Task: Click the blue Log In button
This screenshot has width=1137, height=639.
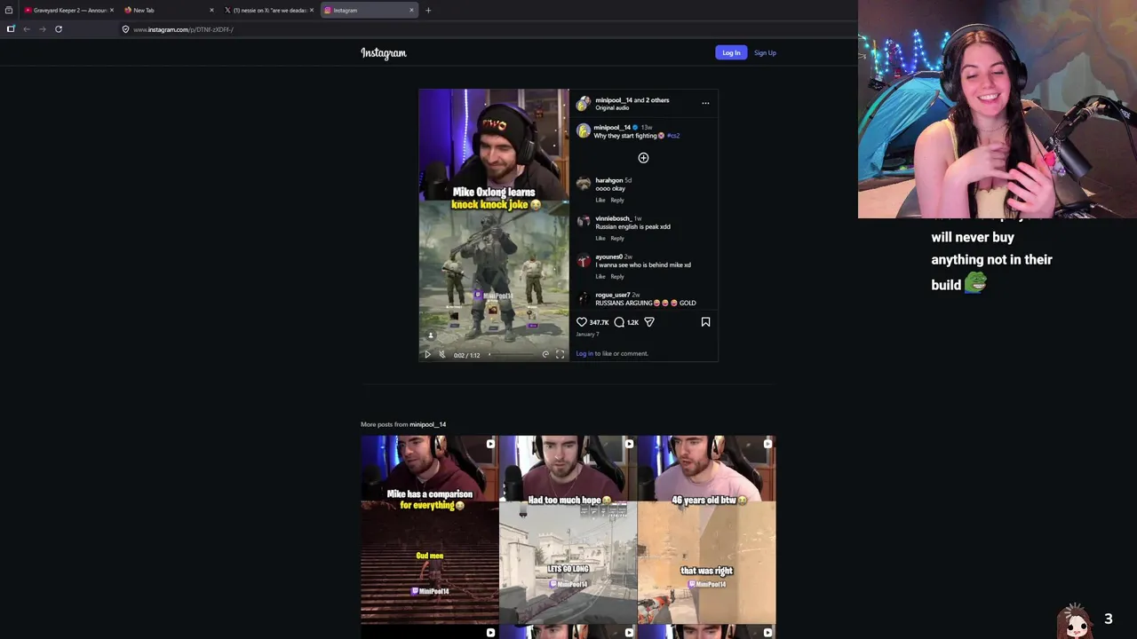Action: pyautogui.click(x=731, y=52)
